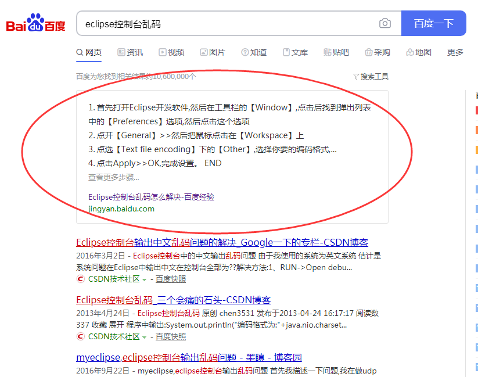Image resolution: width=478 pixels, height=377 pixels.
Task: Click the Baidu logo
Action: click(x=35, y=23)
